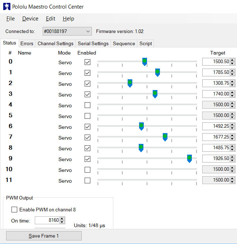
Task: Click the channel 8 slider handle
Action: 141,148
